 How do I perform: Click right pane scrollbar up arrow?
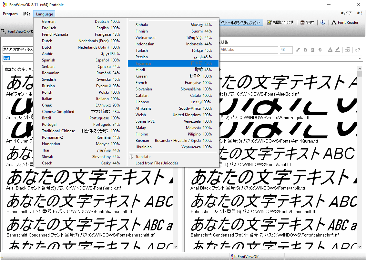click(x=360, y=69)
